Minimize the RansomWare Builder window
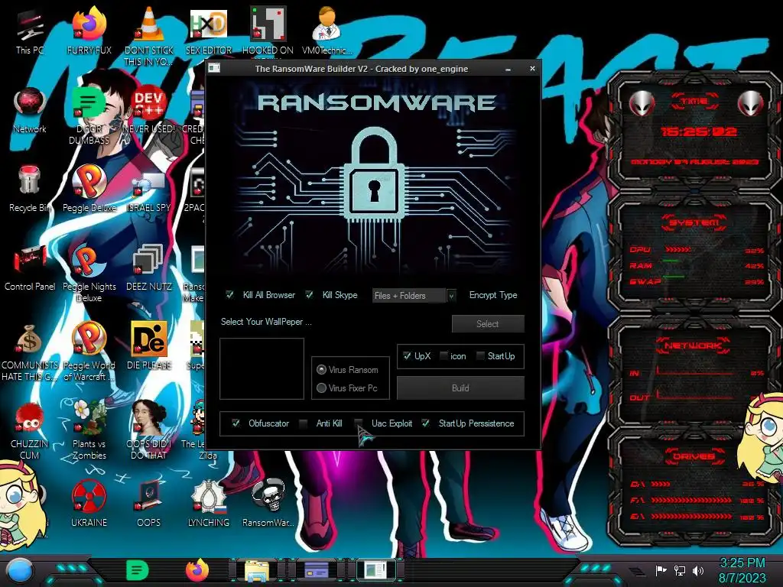The width and height of the screenshot is (783, 587). (508, 69)
